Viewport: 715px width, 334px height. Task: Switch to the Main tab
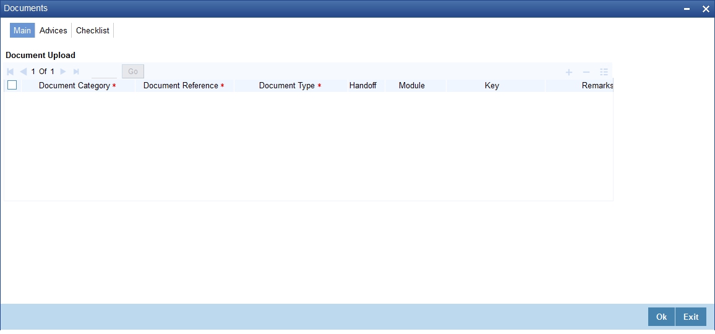coord(22,30)
